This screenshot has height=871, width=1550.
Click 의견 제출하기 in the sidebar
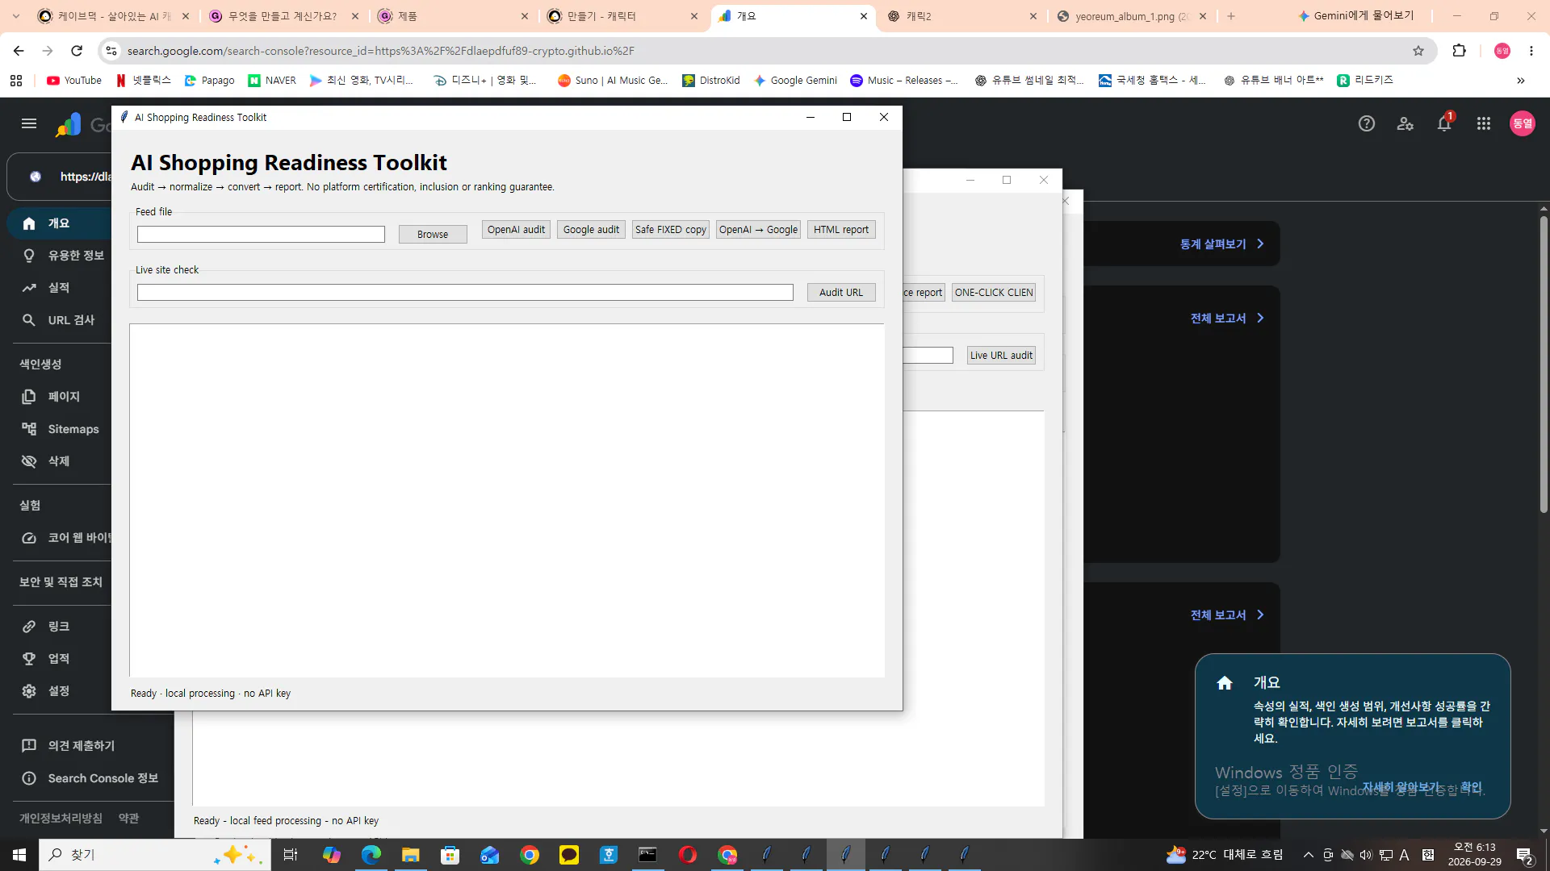click(x=81, y=746)
